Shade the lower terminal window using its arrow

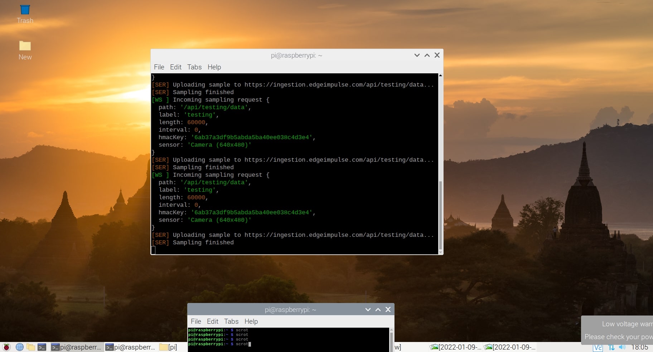click(x=367, y=309)
